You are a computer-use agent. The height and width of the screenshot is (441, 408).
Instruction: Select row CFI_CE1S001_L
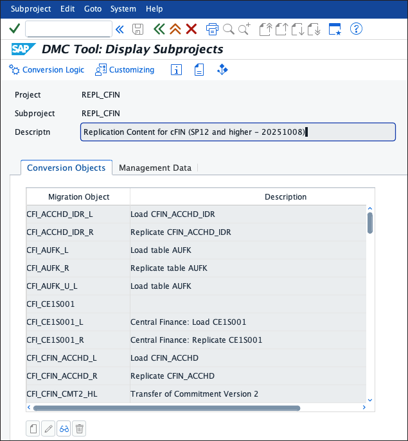[196, 322]
